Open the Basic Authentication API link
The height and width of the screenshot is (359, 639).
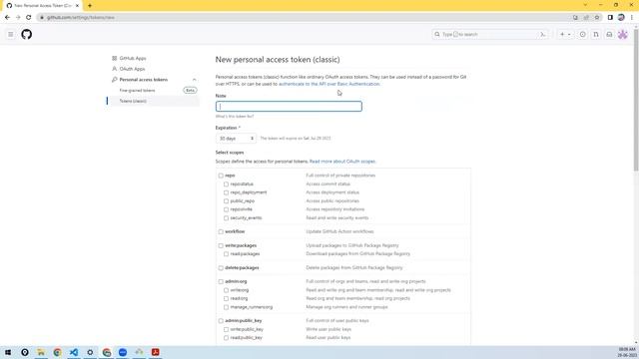tap(328, 84)
